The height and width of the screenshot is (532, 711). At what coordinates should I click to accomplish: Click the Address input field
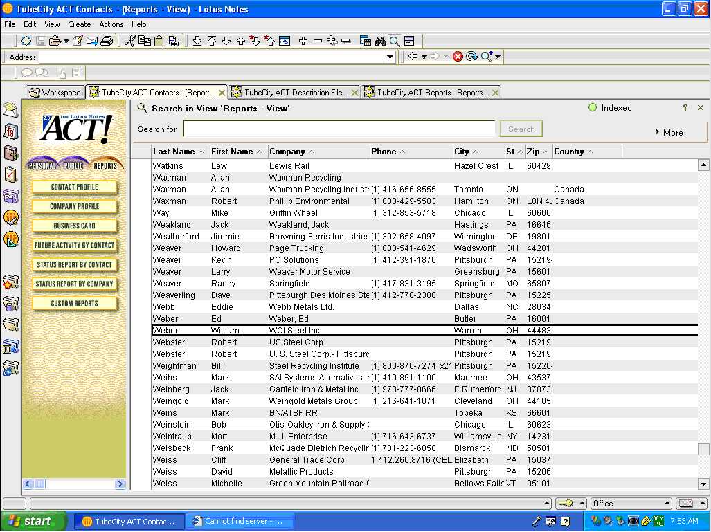212,57
